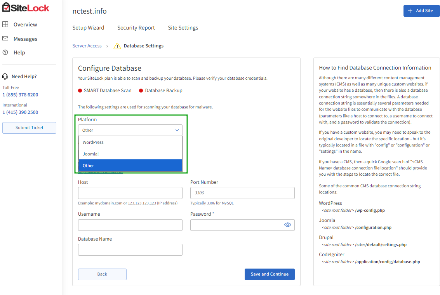
Task: Click the /configuration.php path text
Action: coord(373,228)
